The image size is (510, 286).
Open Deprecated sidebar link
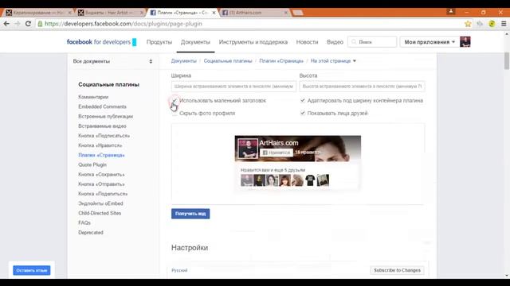click(x=90, y=233)
